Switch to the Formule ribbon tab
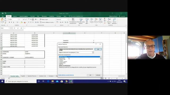This screenshot has width=170, height=95. pos(32,16)
